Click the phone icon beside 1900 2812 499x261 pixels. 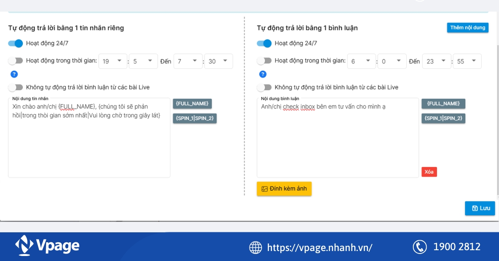[419, 247]
